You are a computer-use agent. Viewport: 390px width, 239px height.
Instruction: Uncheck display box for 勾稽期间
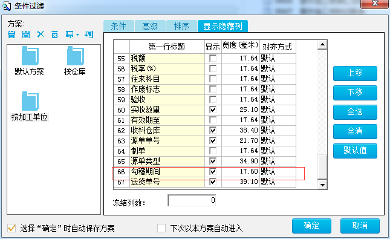(213, 171)
